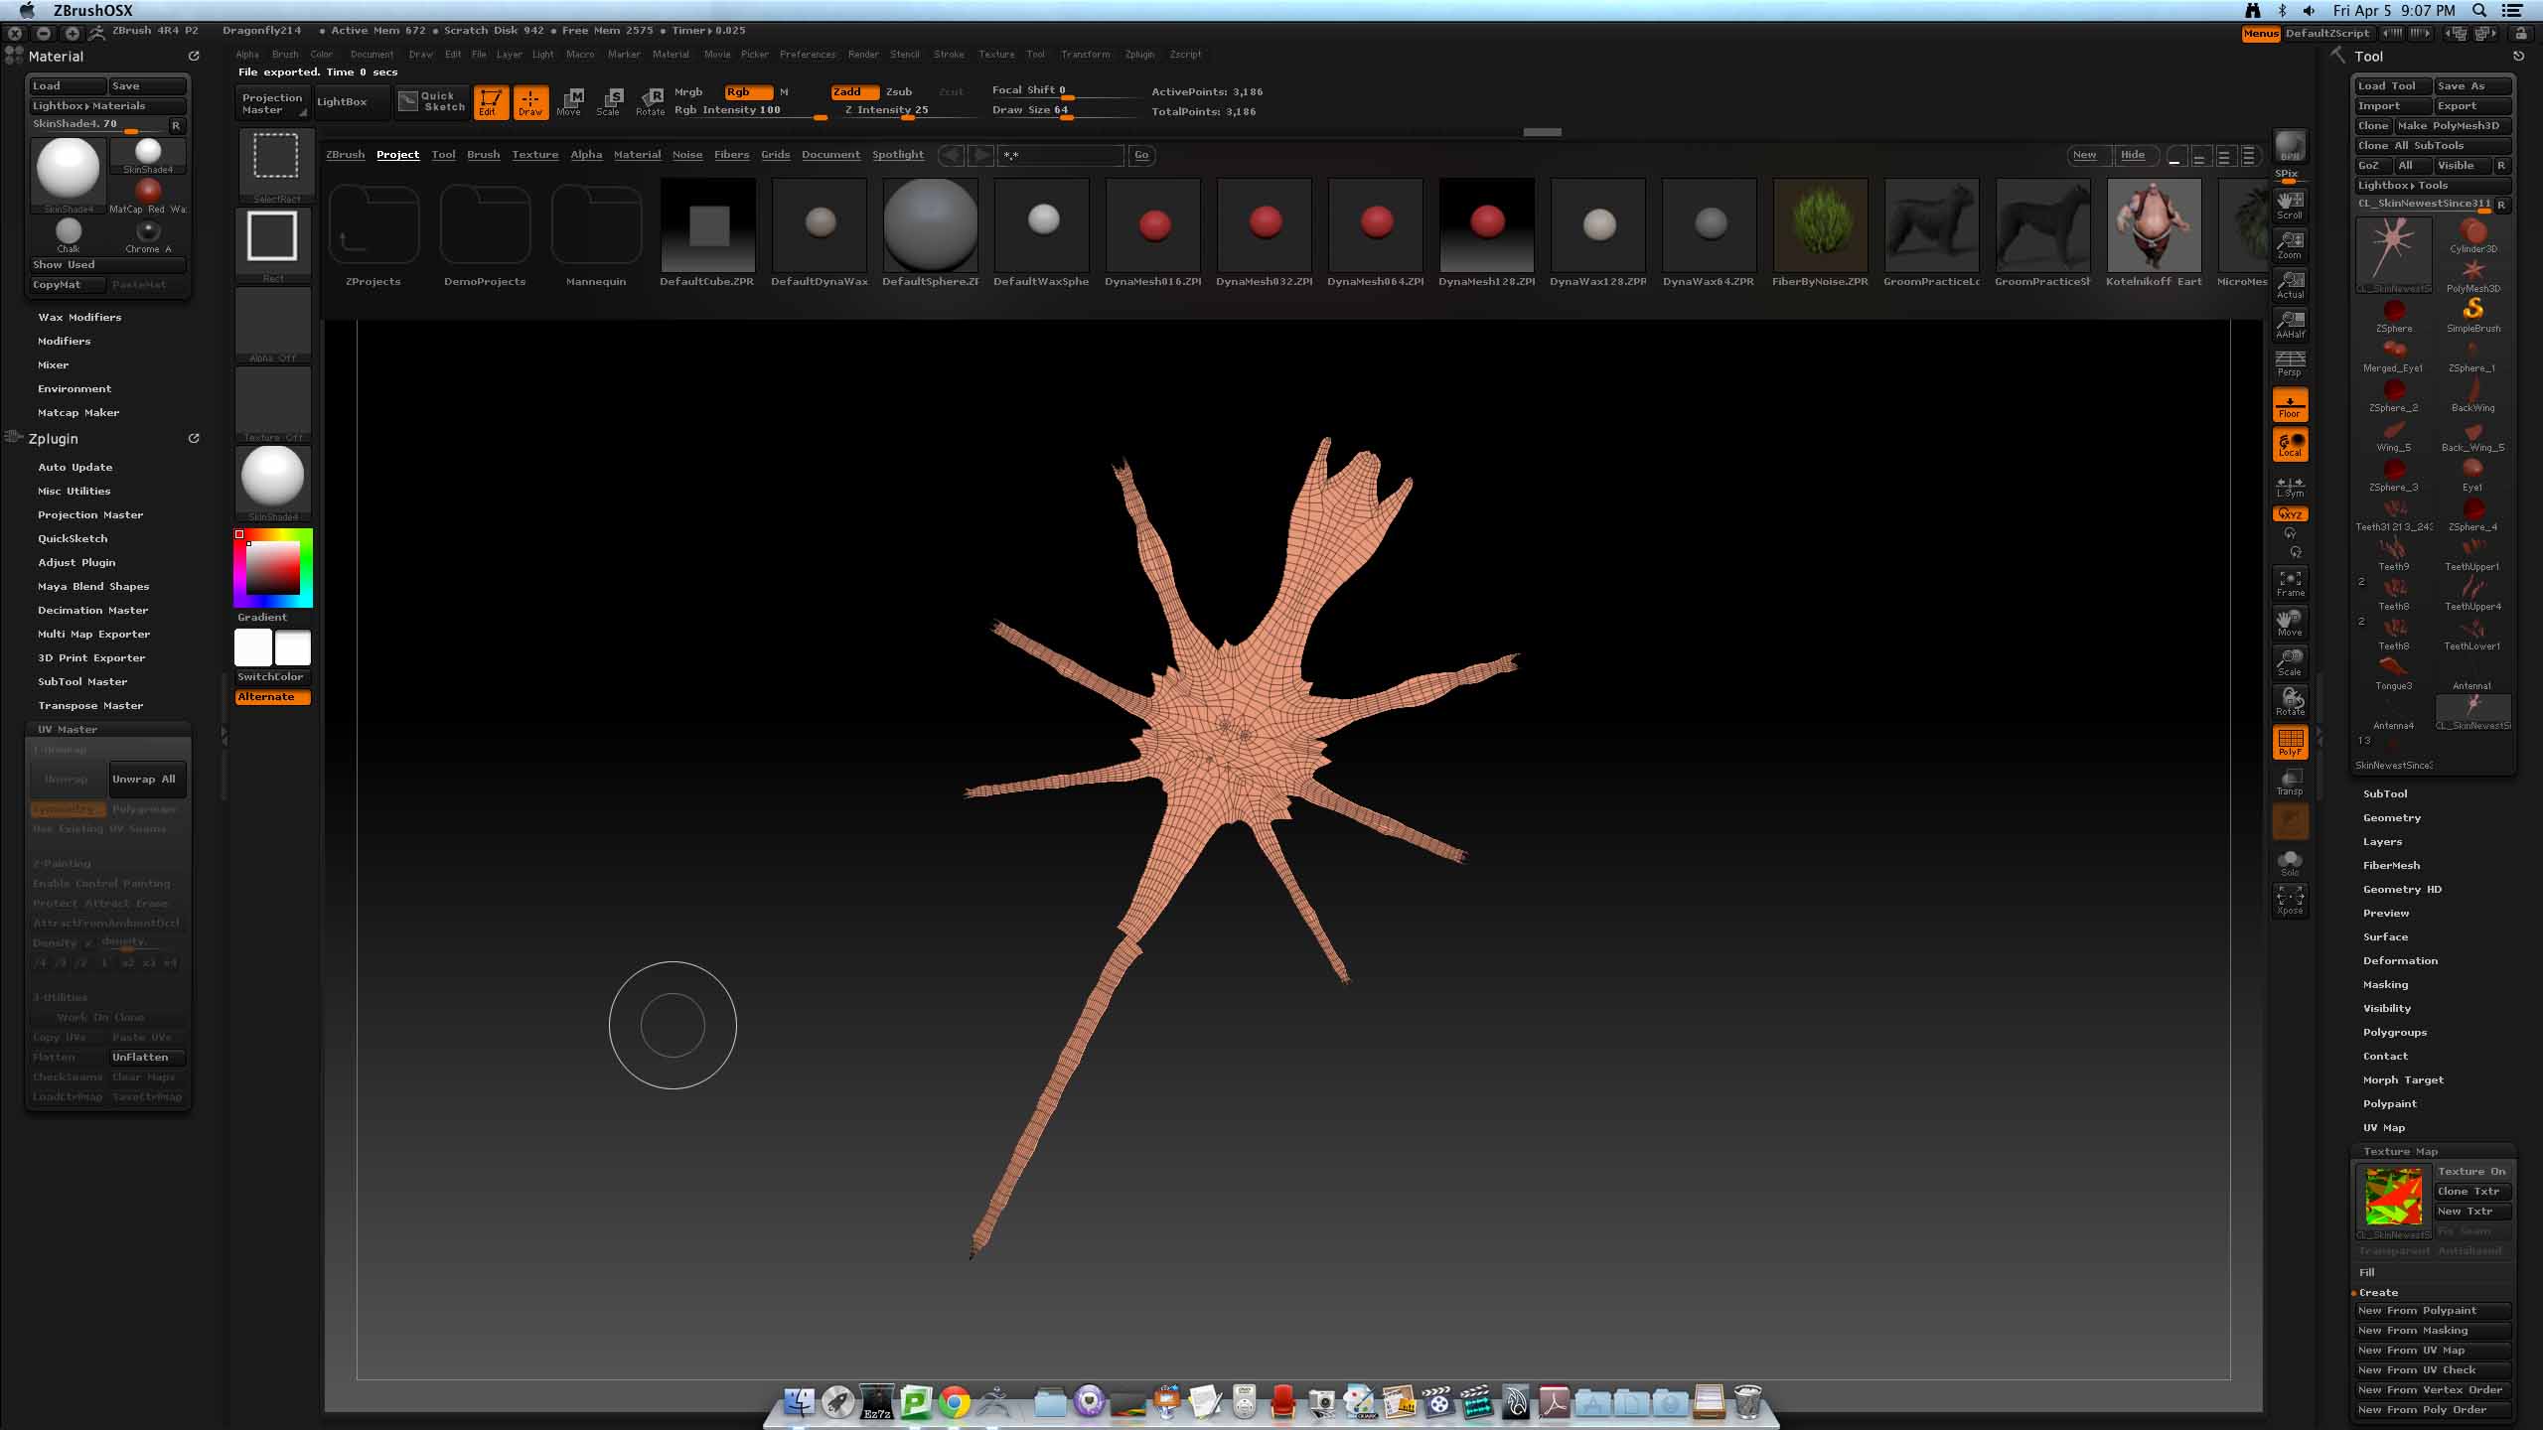The image size is (2543, 1430).
Task: Toggle the PolyF wireframe icon
Action: (2290, 742)
